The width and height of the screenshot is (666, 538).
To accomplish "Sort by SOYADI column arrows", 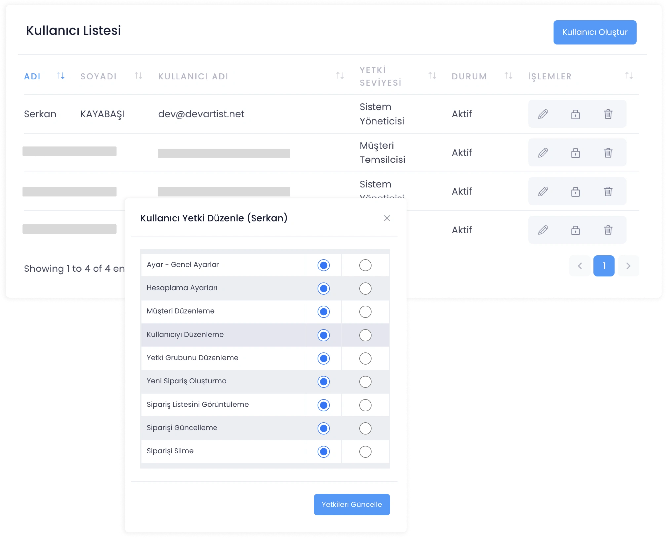I will pos(138,76).
